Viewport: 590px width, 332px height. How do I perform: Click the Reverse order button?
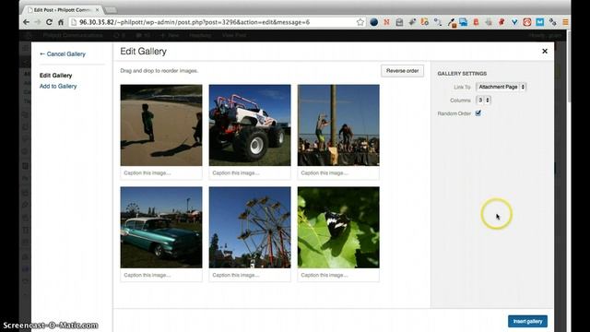[402, 71]
